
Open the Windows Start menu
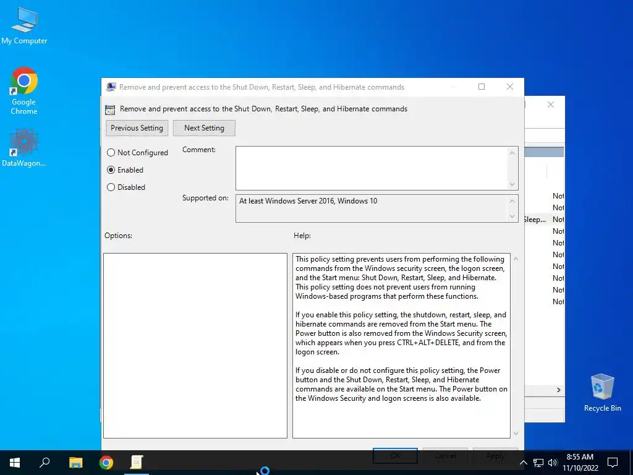click(15, 462)
